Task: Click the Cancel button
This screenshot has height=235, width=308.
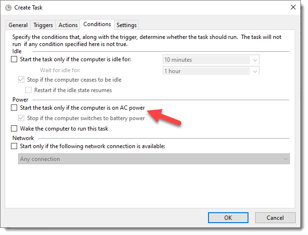Action: [x=275, y=218]
